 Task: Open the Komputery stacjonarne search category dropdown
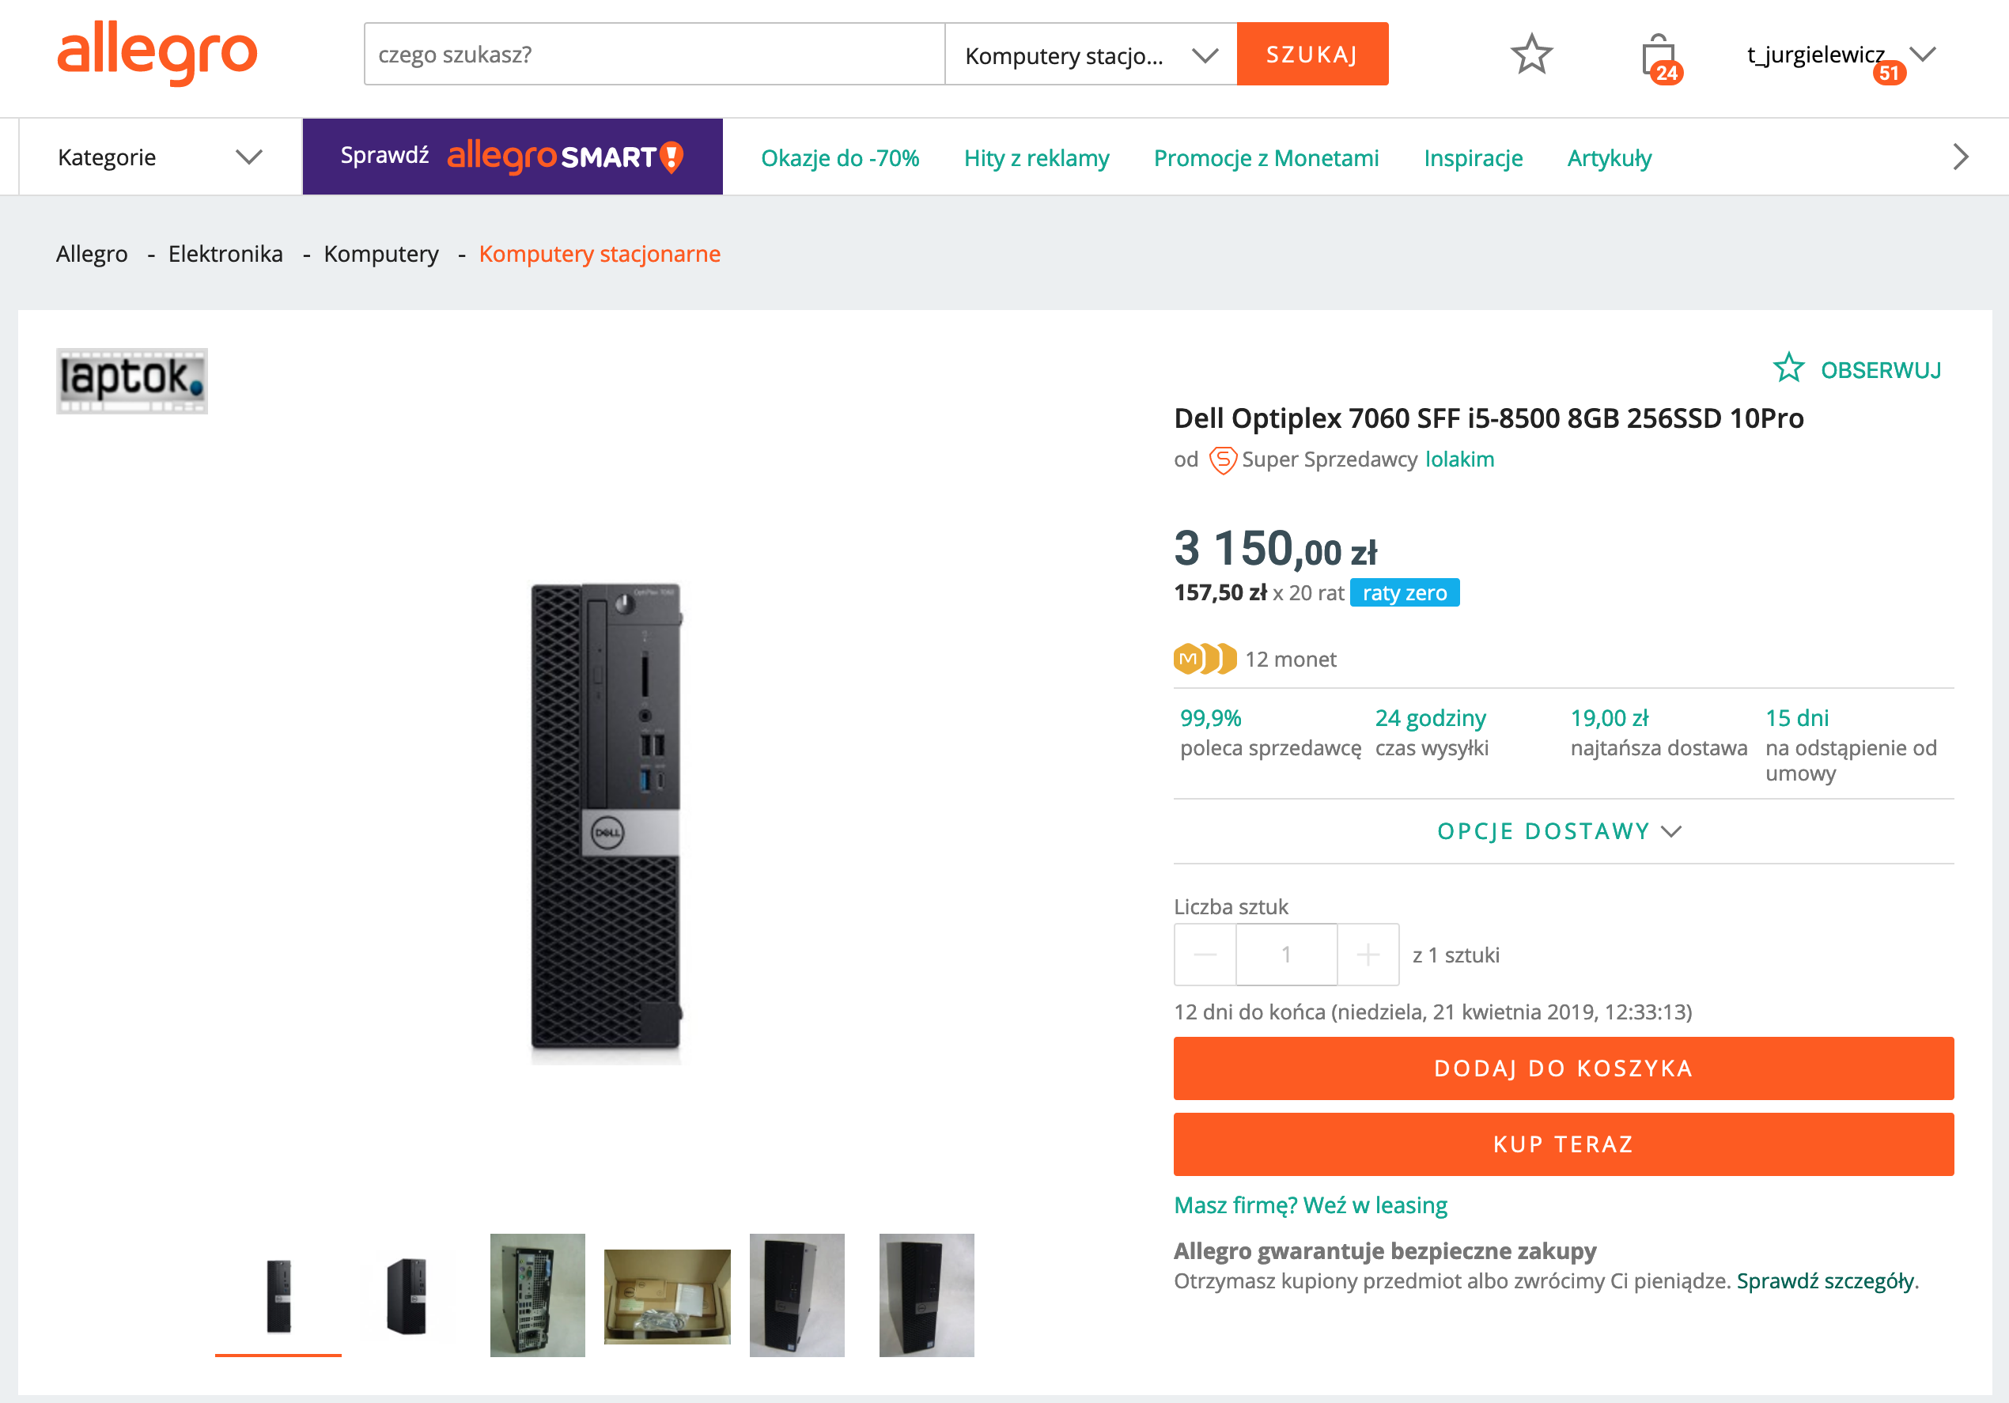(1090, 55)
